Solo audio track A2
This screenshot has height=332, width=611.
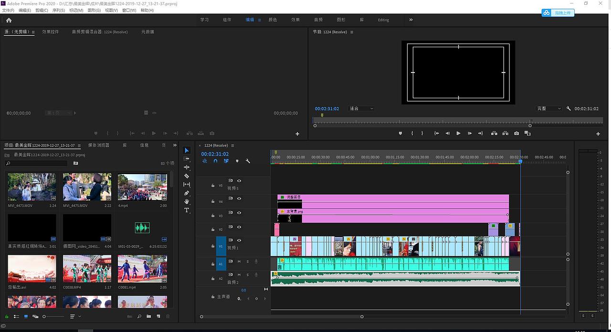click(247, 275)
